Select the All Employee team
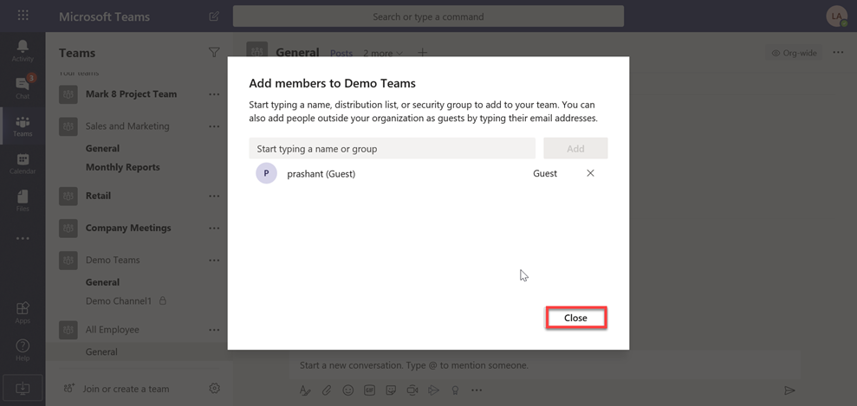 click(x=113, y=330)
